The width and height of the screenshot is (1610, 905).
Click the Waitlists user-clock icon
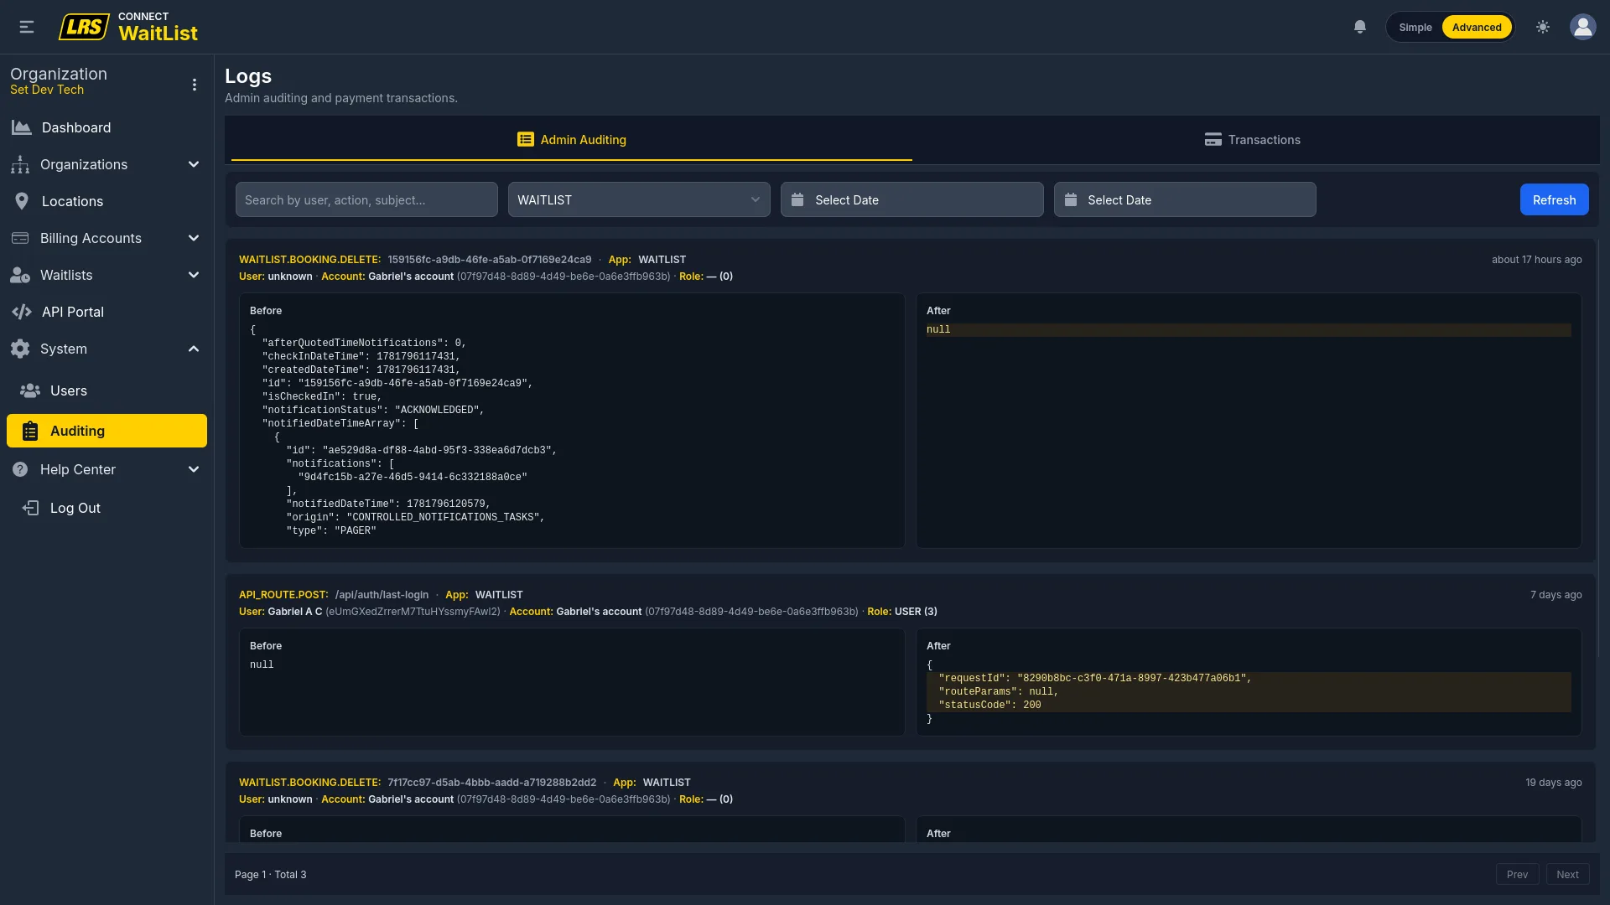coord(20,275)
